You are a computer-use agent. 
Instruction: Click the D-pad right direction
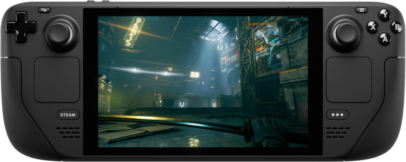[x=31, y=27]
